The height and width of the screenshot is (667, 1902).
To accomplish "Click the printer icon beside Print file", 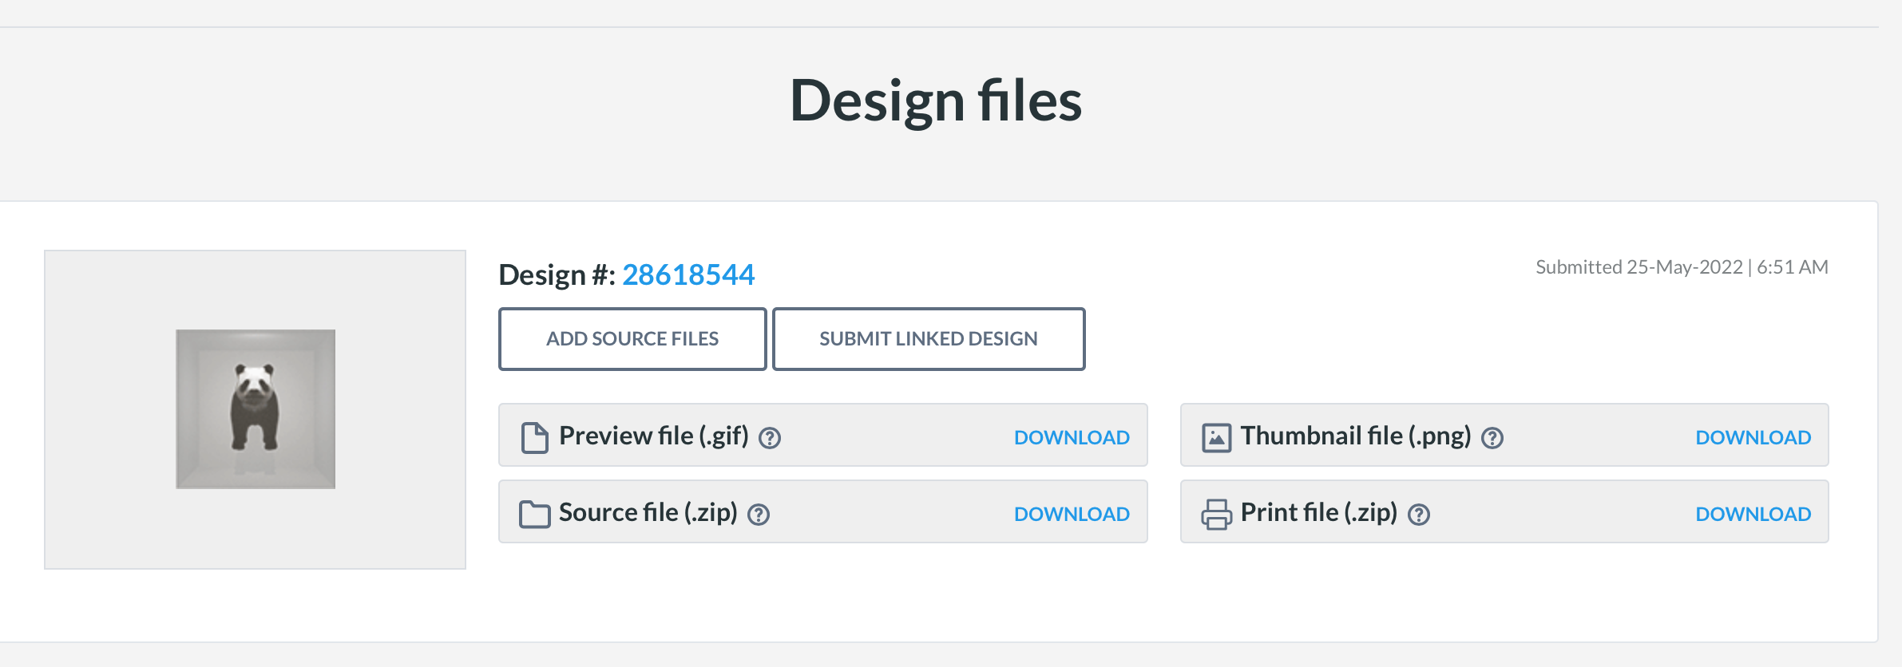I will tap(1216, 514).
